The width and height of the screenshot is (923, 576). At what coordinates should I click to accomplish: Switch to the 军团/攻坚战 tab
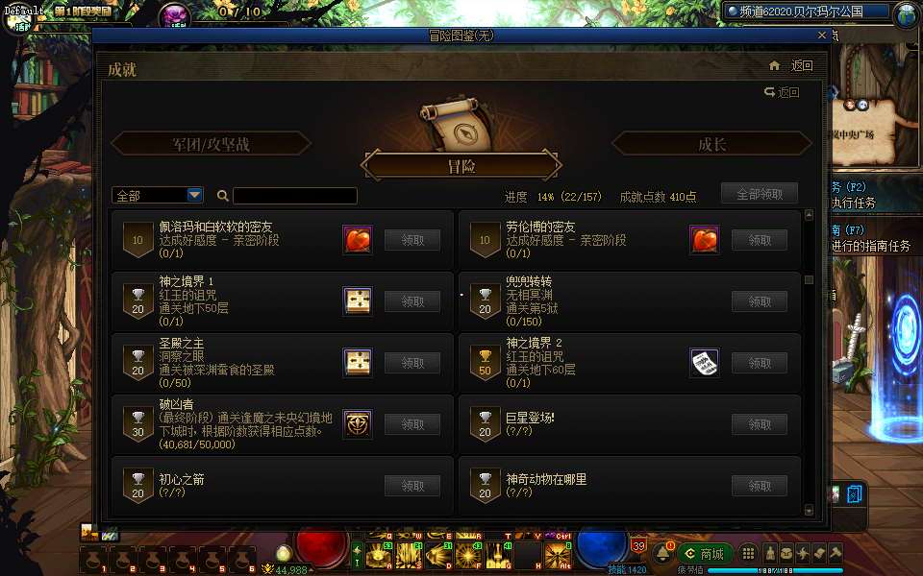click(212, 144)
